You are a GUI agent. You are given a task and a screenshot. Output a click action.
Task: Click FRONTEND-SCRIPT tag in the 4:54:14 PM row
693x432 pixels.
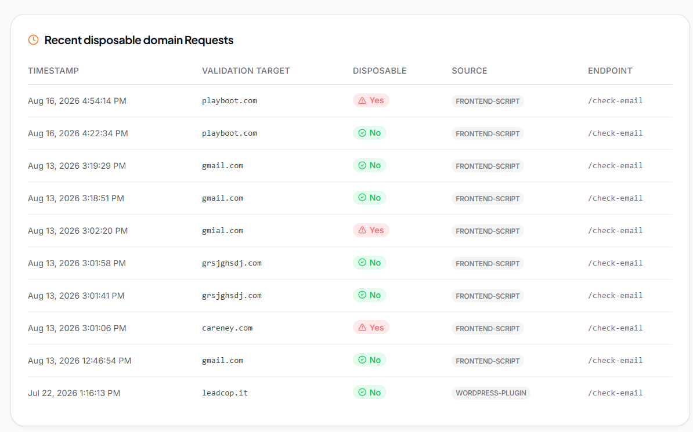click(x=488, y=101)
